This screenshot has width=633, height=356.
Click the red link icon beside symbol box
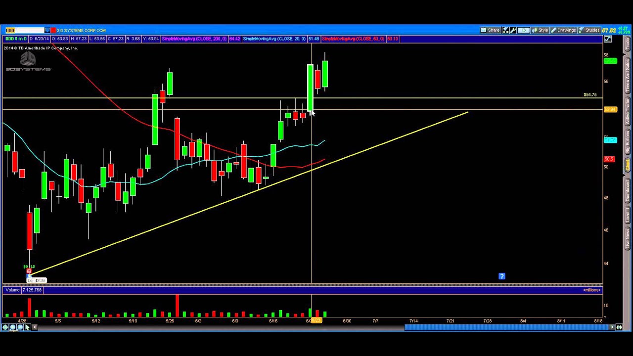pos(53,30)
